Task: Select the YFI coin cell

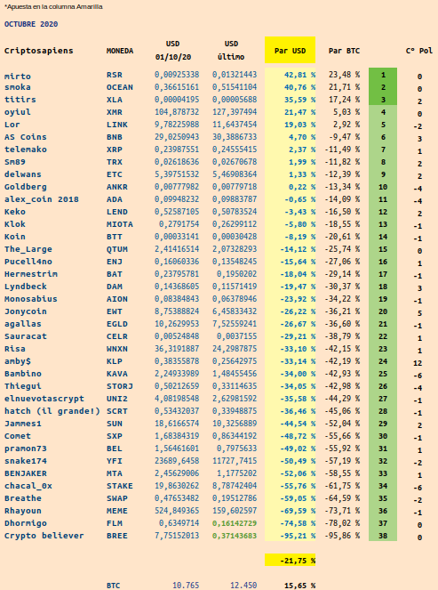Action: pos(115,461)
